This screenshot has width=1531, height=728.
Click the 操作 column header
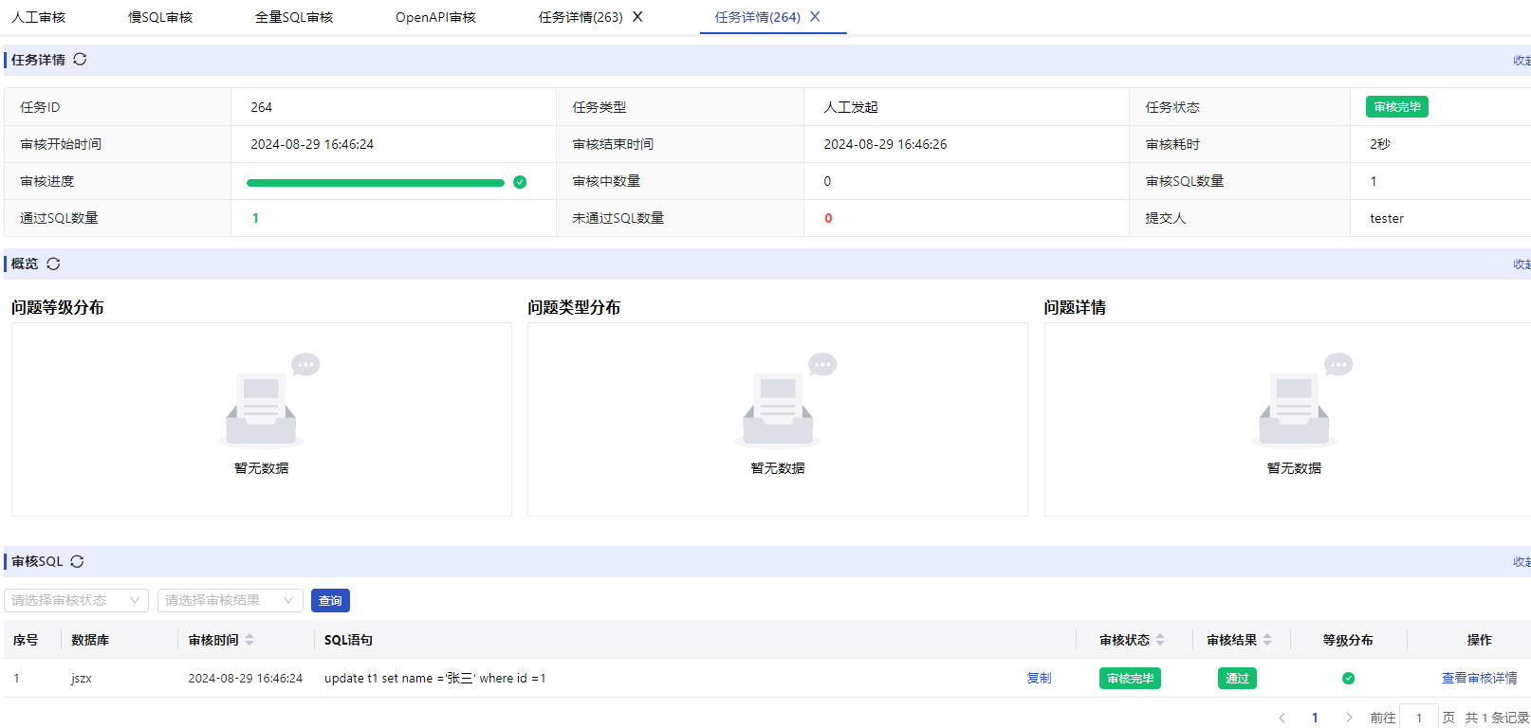coord(1479,640)
